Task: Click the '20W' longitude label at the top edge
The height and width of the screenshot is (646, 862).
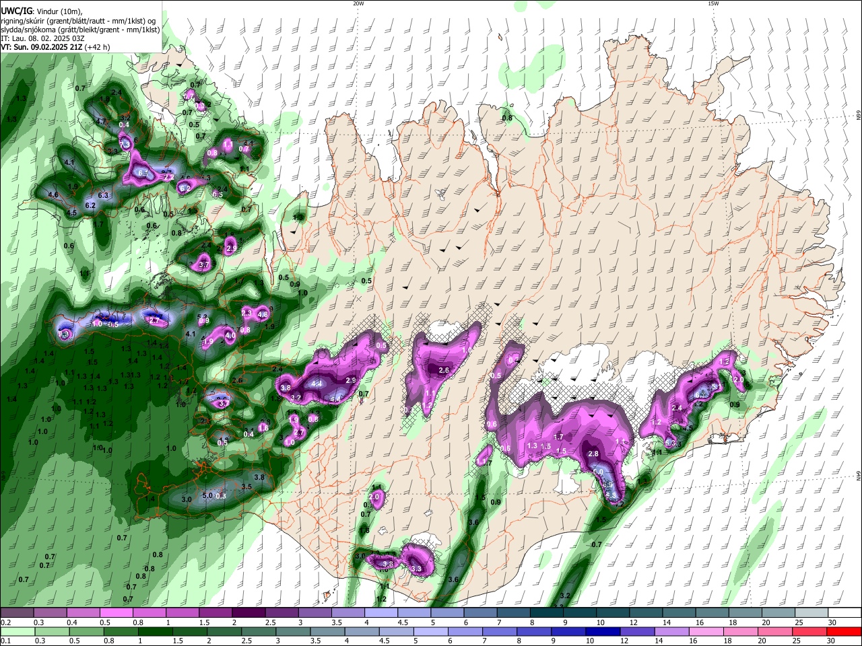Action: (358, 3)
